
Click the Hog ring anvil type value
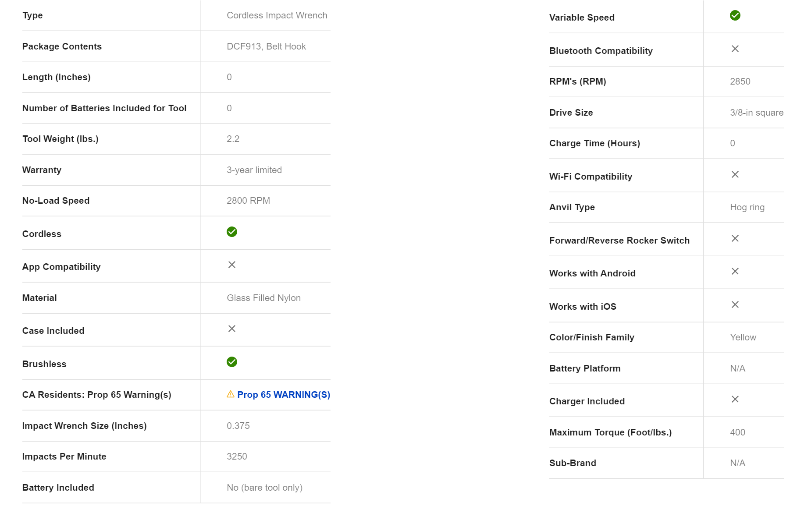747,207
